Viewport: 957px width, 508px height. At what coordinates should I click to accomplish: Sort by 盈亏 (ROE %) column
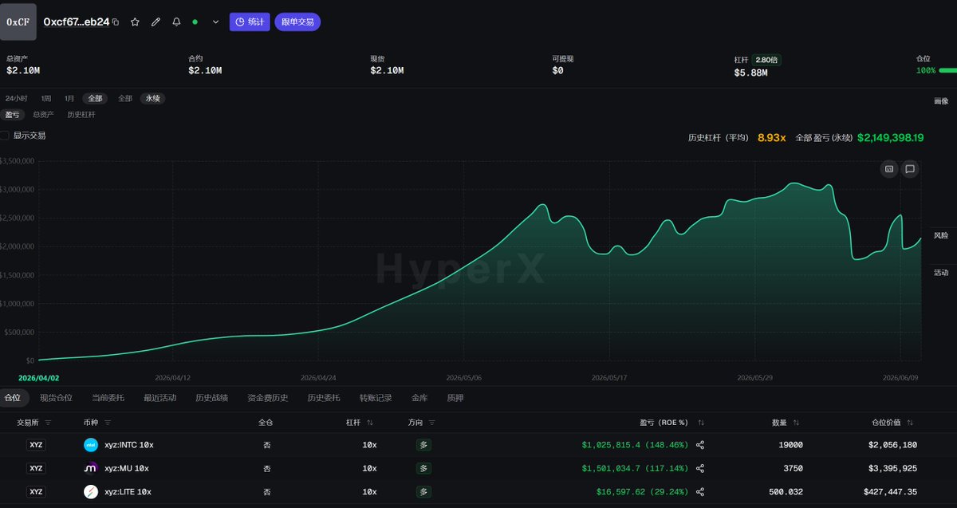point(701,423)
